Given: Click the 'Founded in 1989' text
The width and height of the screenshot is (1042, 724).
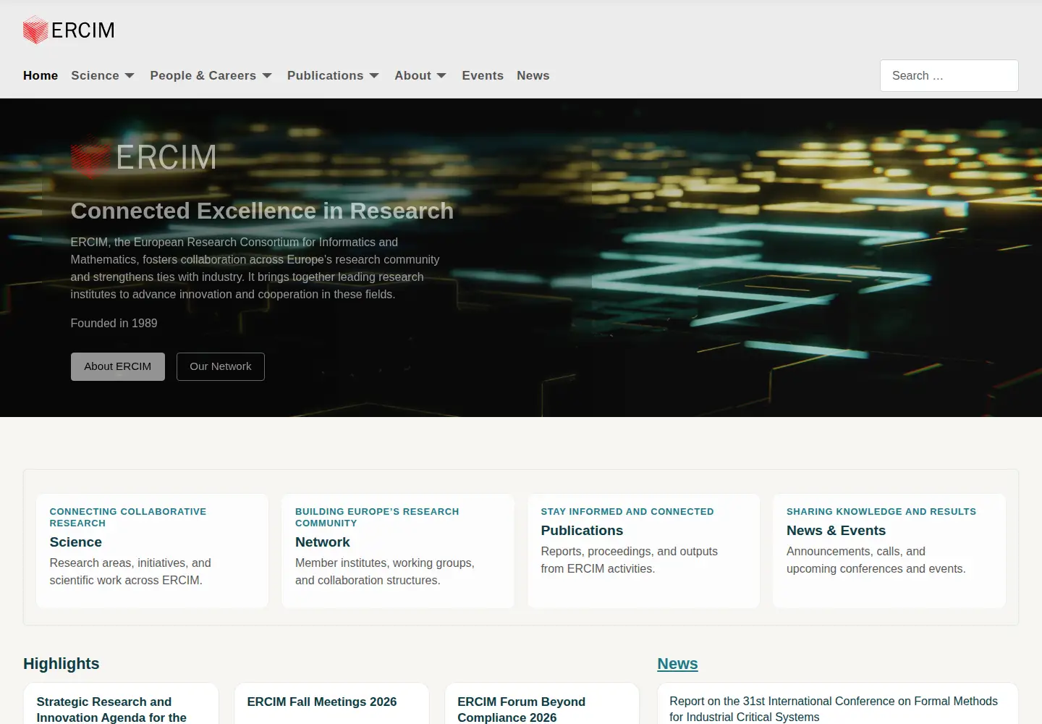Looking at the screenshot, I should pyautogui.click(x=114, y=323).
